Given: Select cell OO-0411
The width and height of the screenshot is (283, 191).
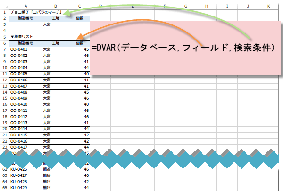Looking at the screenshot, I should pos(25,111).
